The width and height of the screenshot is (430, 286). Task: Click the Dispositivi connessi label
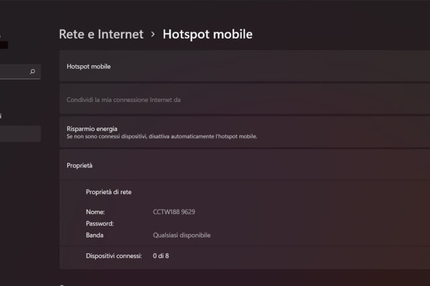click(x=114, y=256)
